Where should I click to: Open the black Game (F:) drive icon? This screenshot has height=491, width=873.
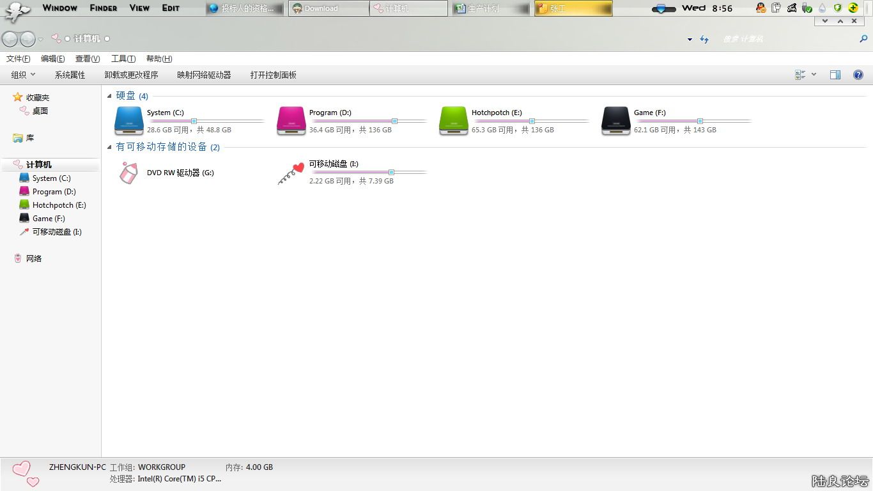click(x=616, y=120)
